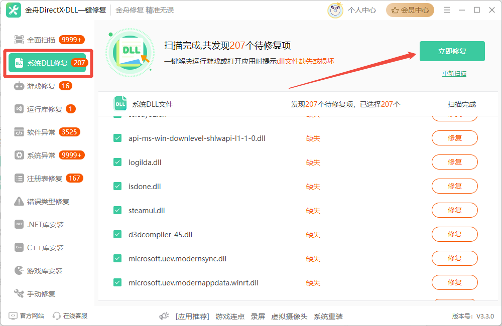Click the 全面扫描 scan icon in the sidebar

(x=19, y=40)
